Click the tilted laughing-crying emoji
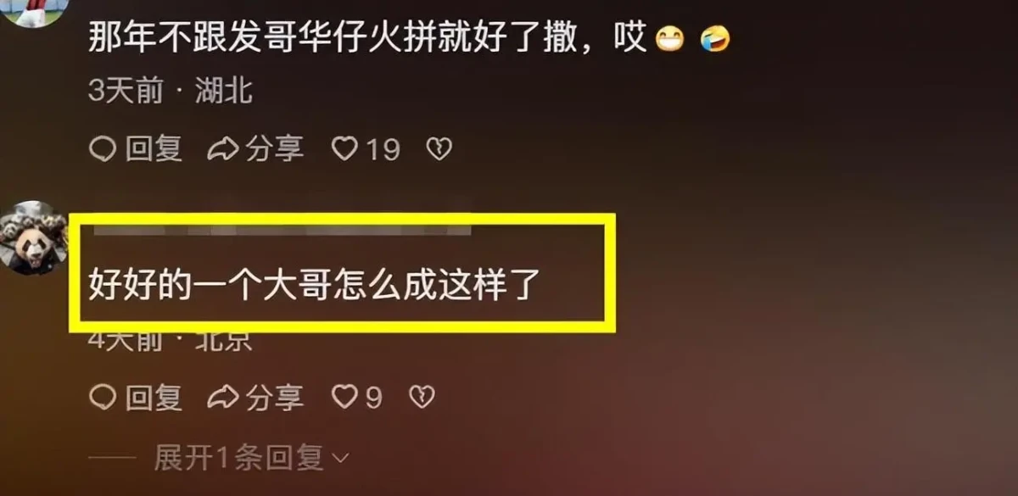The image size is (1018, 496). (x=716, y=39)
